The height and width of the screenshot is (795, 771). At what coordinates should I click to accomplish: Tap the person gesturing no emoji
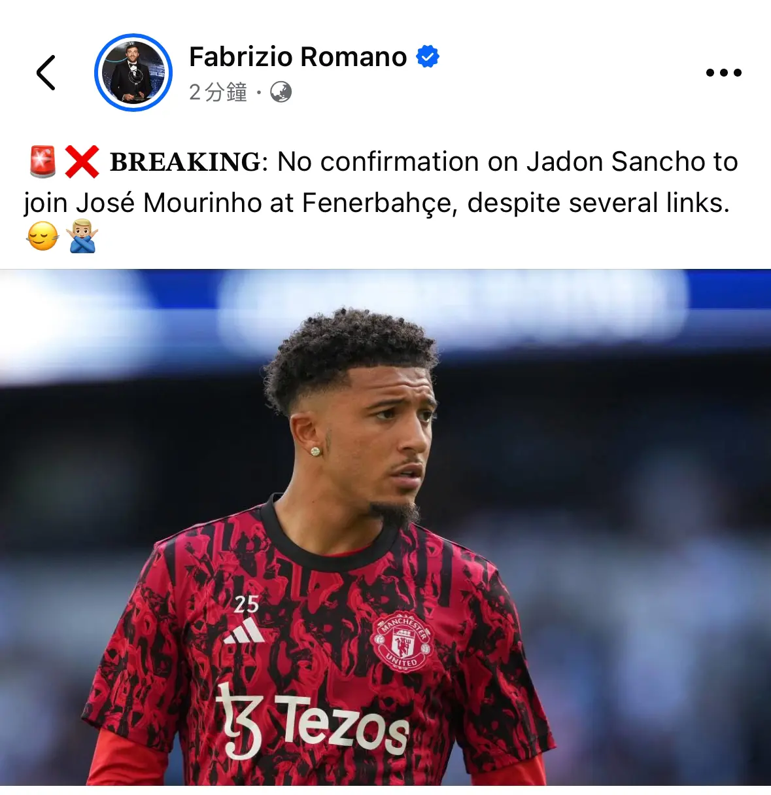(82, 236)
